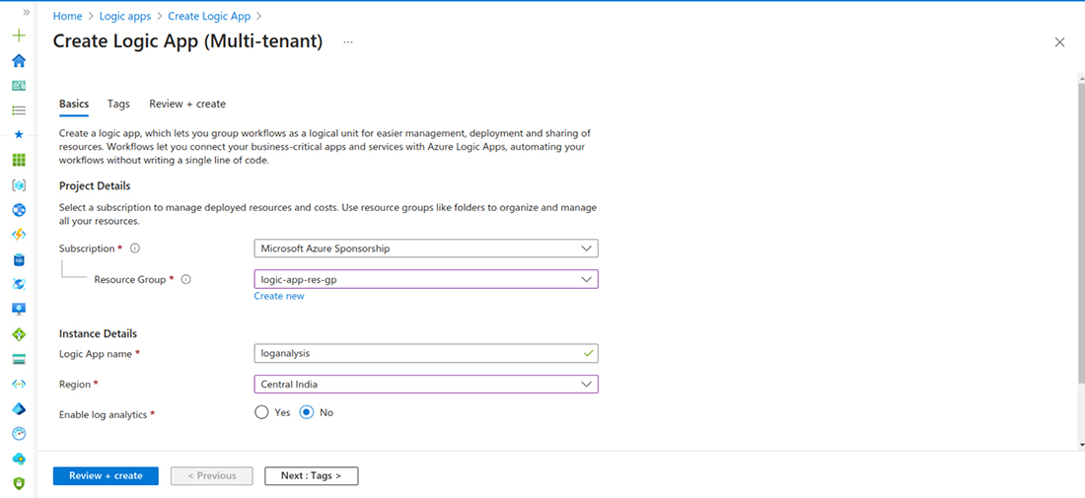Viewport: 1085px width, 498px height.
Task: Open Virtual networks angle-brackets icon
Action: pyautogui.click(x=20, y=384)
